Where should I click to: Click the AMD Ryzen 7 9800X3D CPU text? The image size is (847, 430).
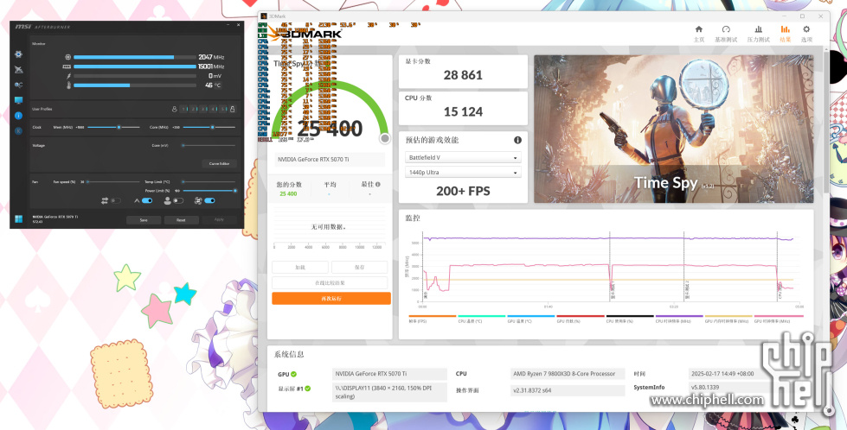coord(564,374)
